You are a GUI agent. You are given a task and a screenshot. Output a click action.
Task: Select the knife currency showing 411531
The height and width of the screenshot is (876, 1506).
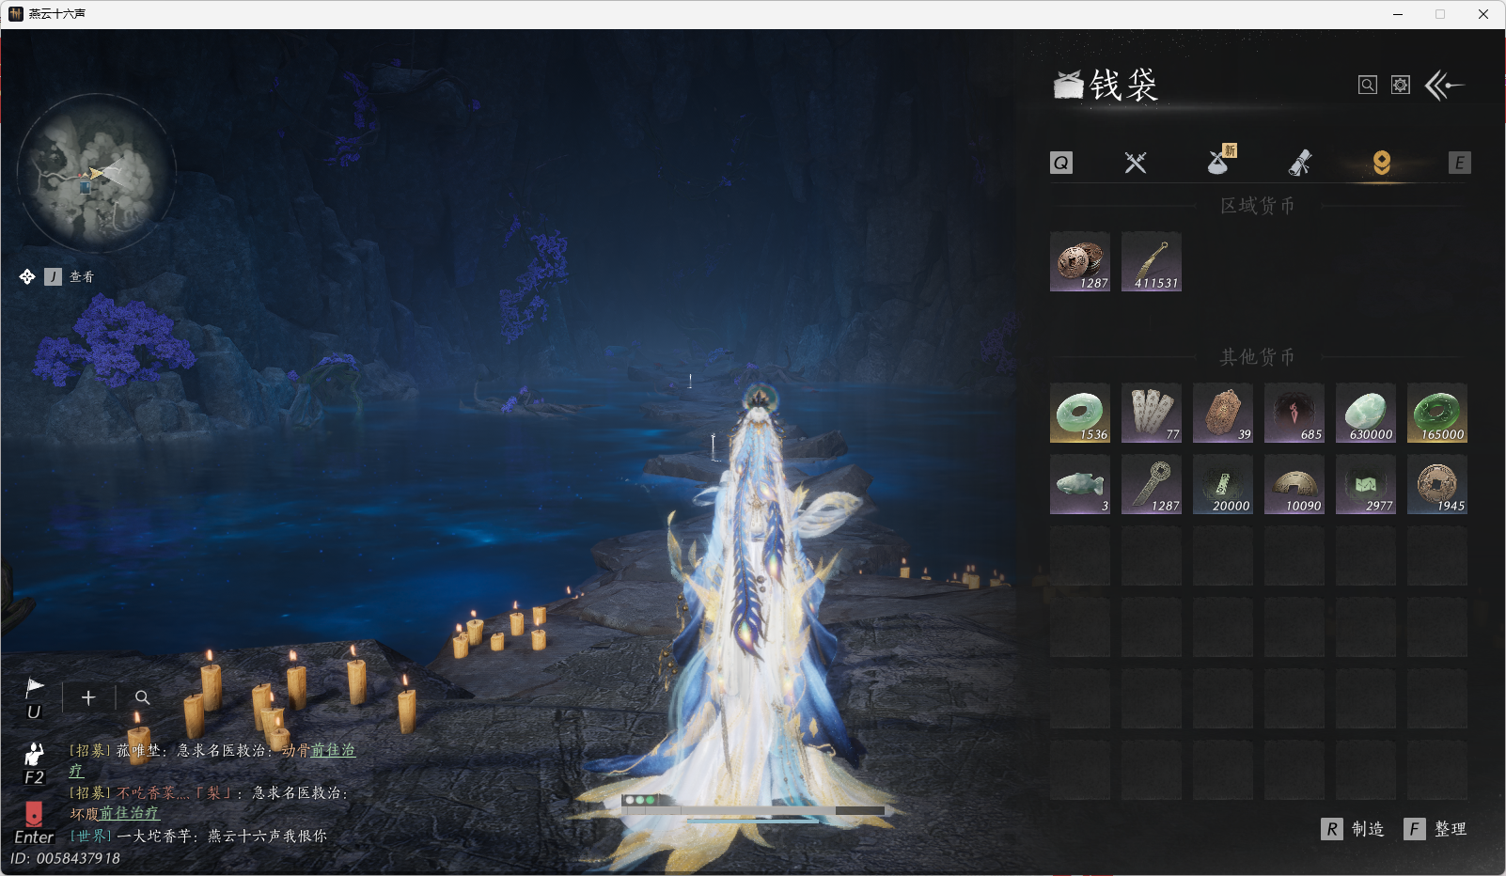click(1152, 262)
